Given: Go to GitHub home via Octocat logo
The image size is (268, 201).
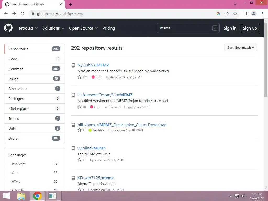Looking at the screenshot, I should click(8, 28).
